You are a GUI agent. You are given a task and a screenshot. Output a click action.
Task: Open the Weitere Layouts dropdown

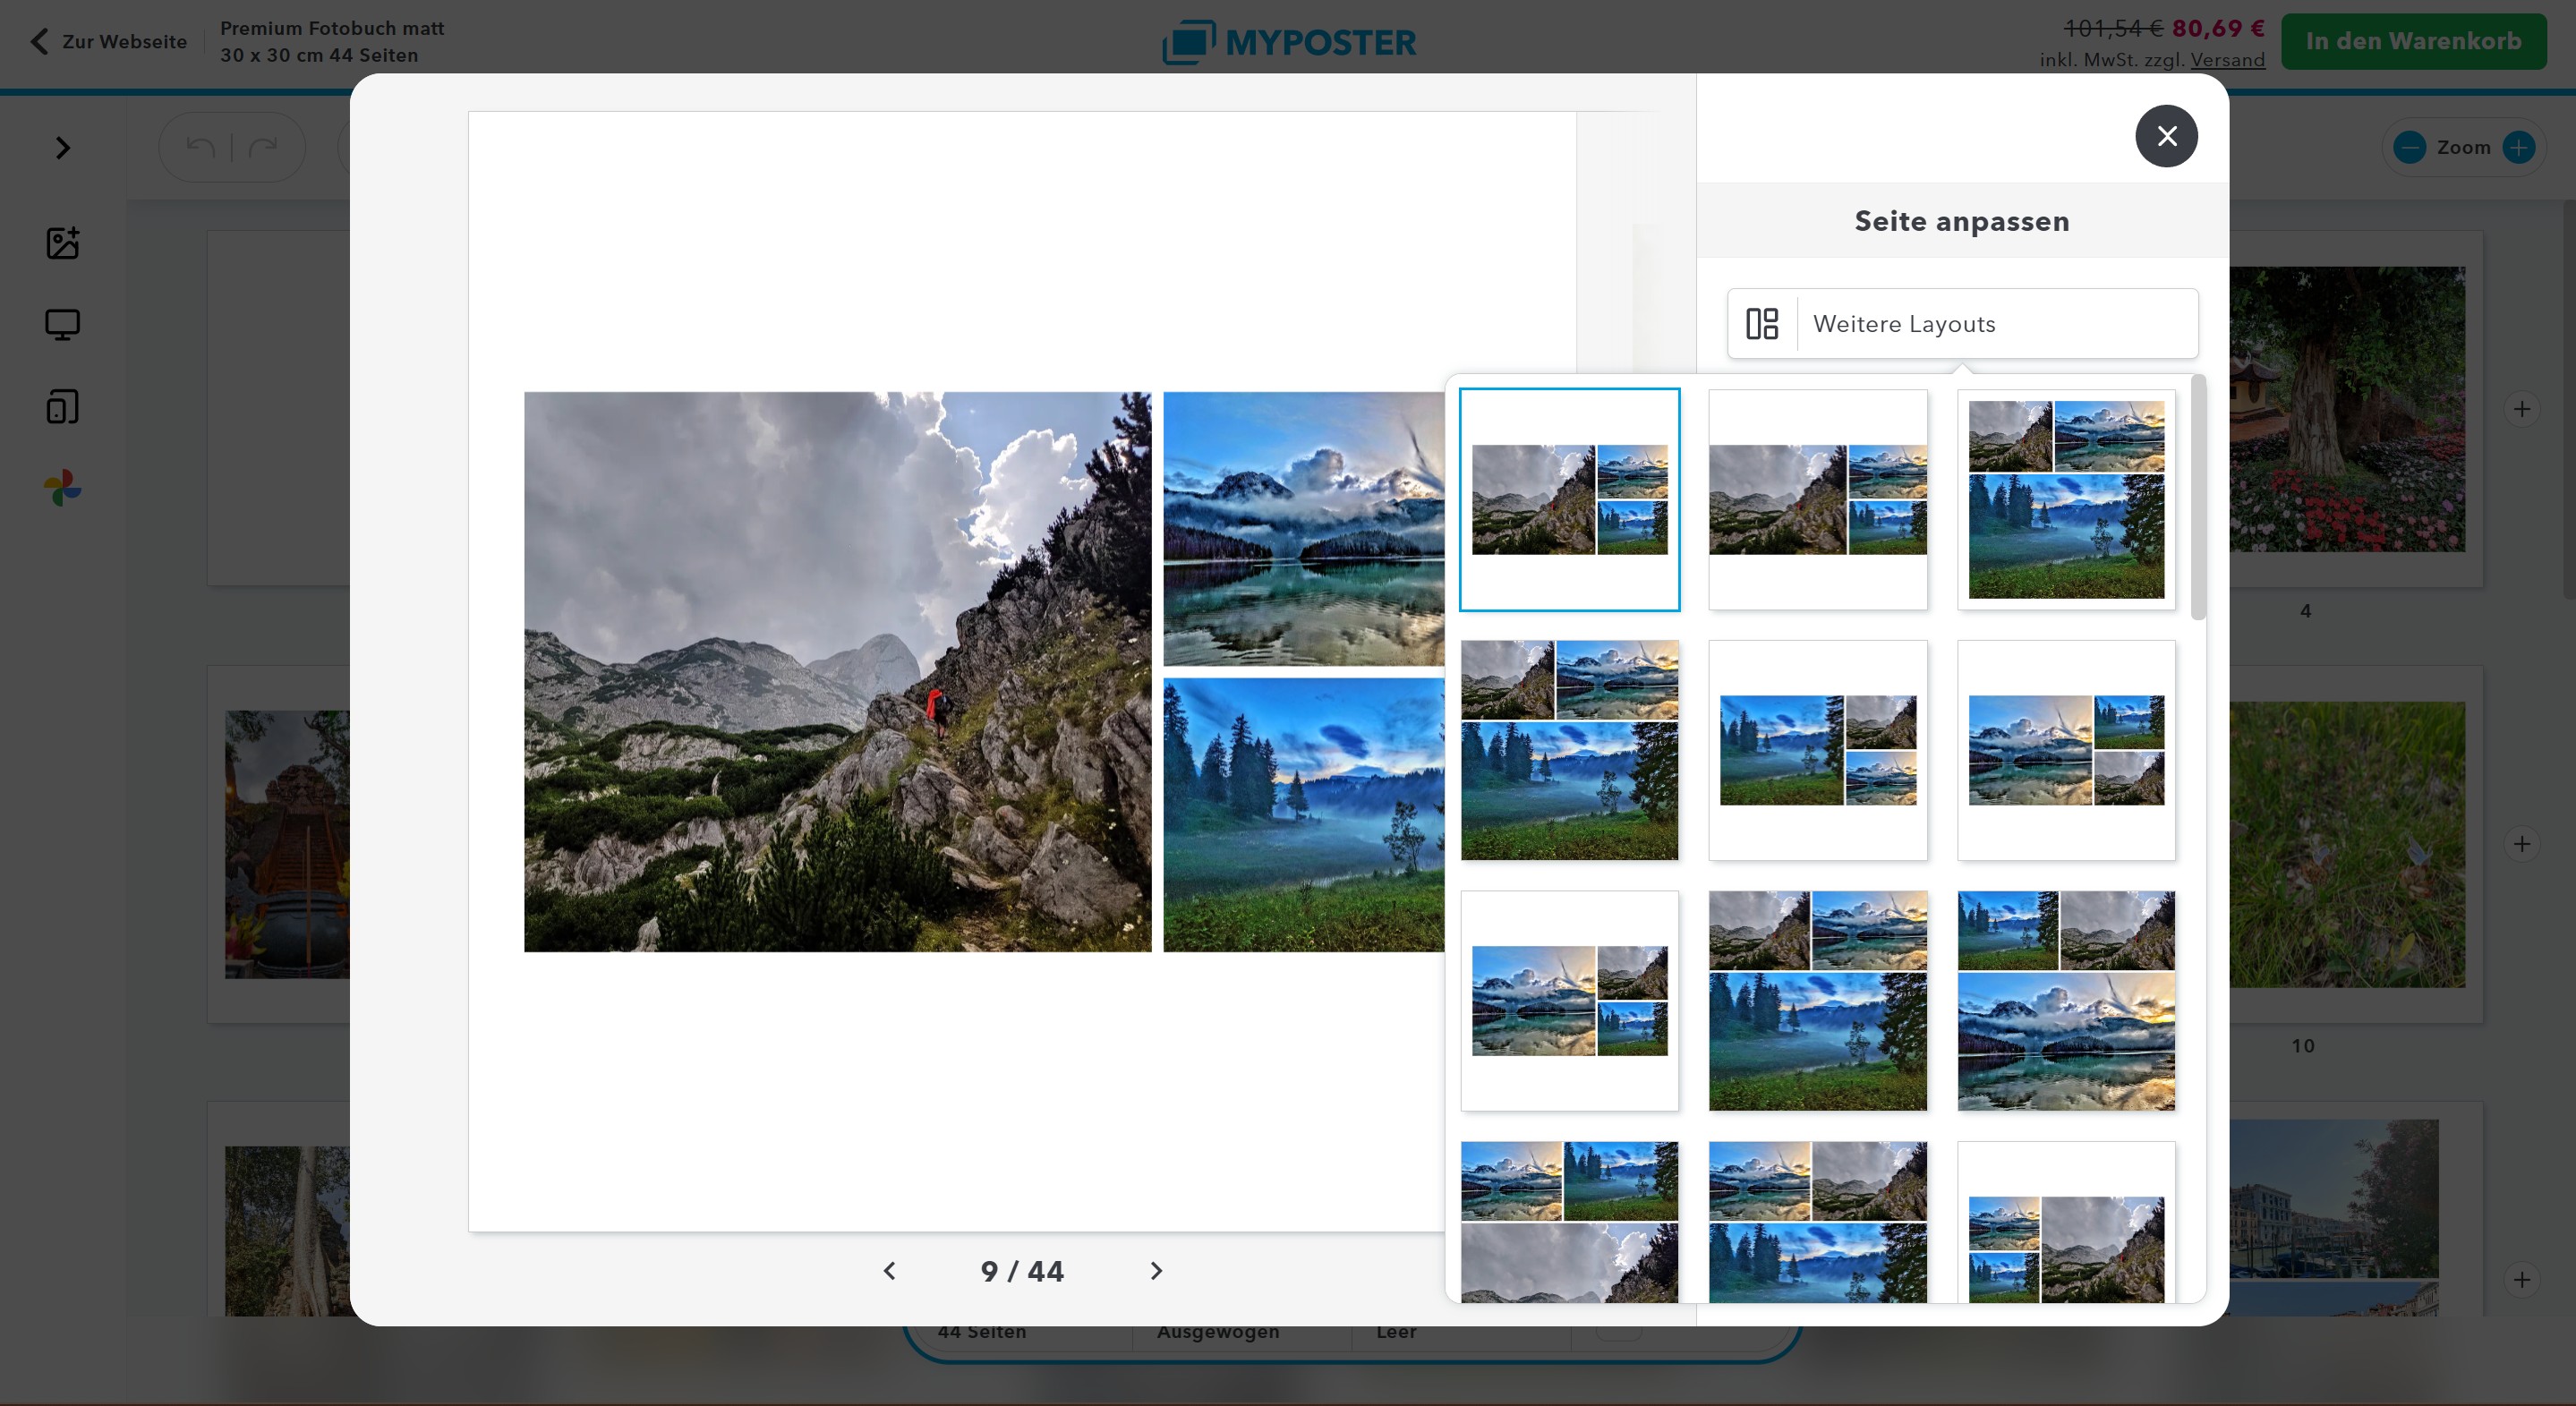pos(1961,324)
